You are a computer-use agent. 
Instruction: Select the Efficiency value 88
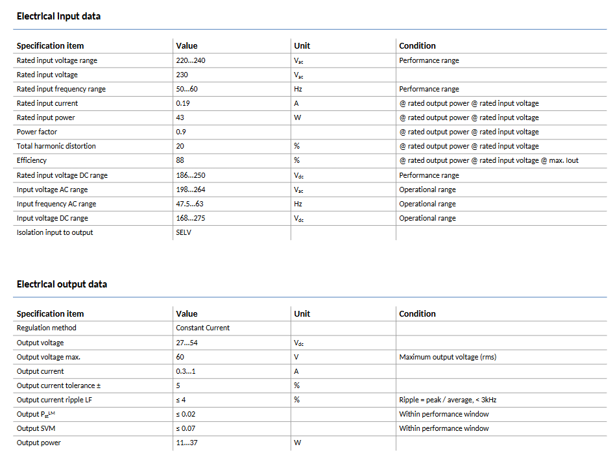coord(180,160)
